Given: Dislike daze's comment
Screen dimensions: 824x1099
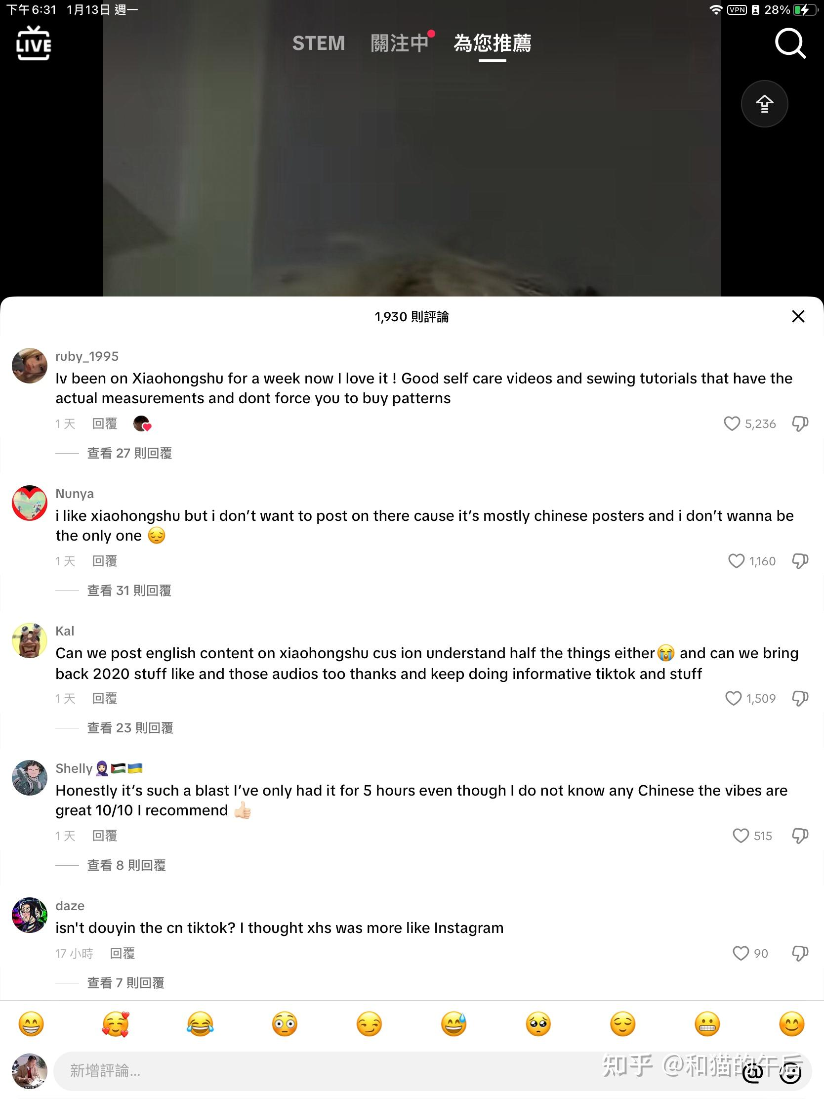Looking at the screenshot, I should point(800,953).
